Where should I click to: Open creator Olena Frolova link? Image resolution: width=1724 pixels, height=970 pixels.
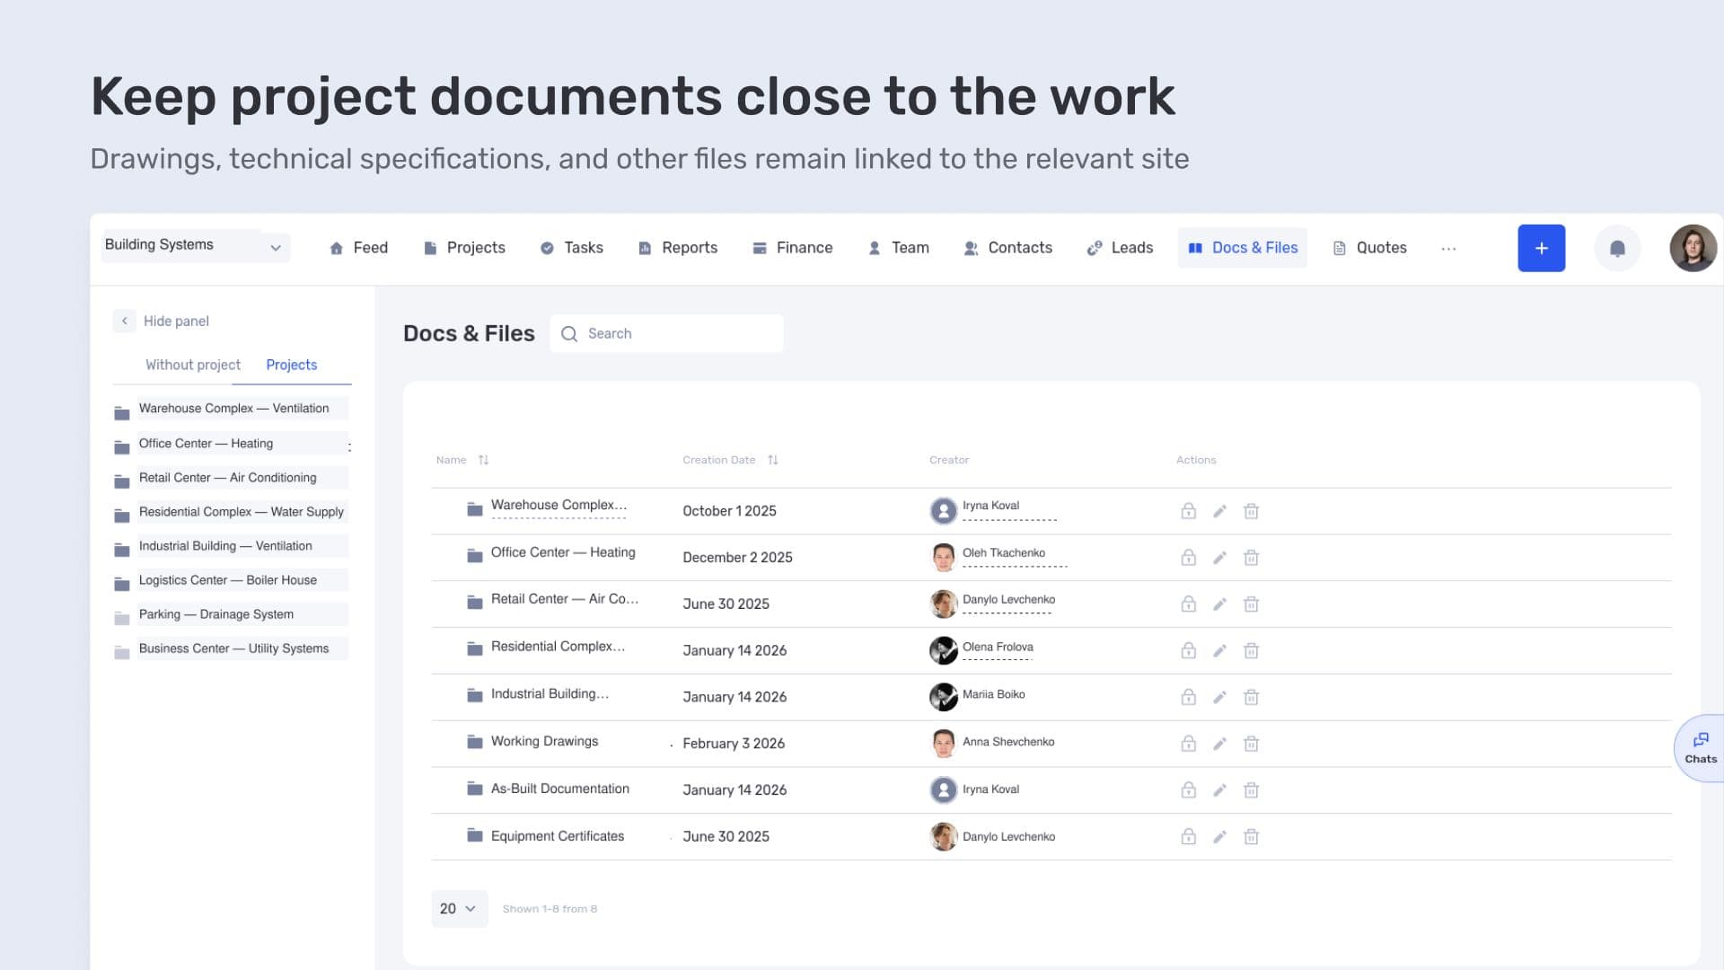click(x=998, y=647)
